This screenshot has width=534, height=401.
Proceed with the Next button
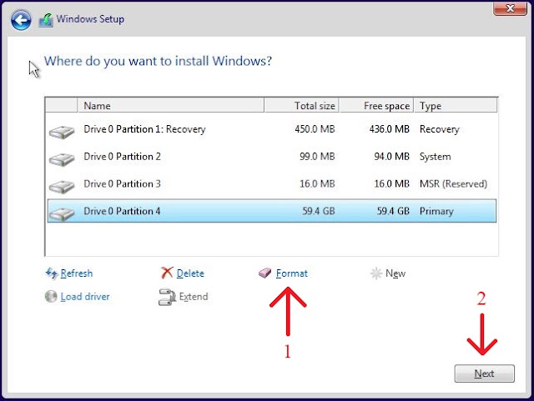[484, 373]
